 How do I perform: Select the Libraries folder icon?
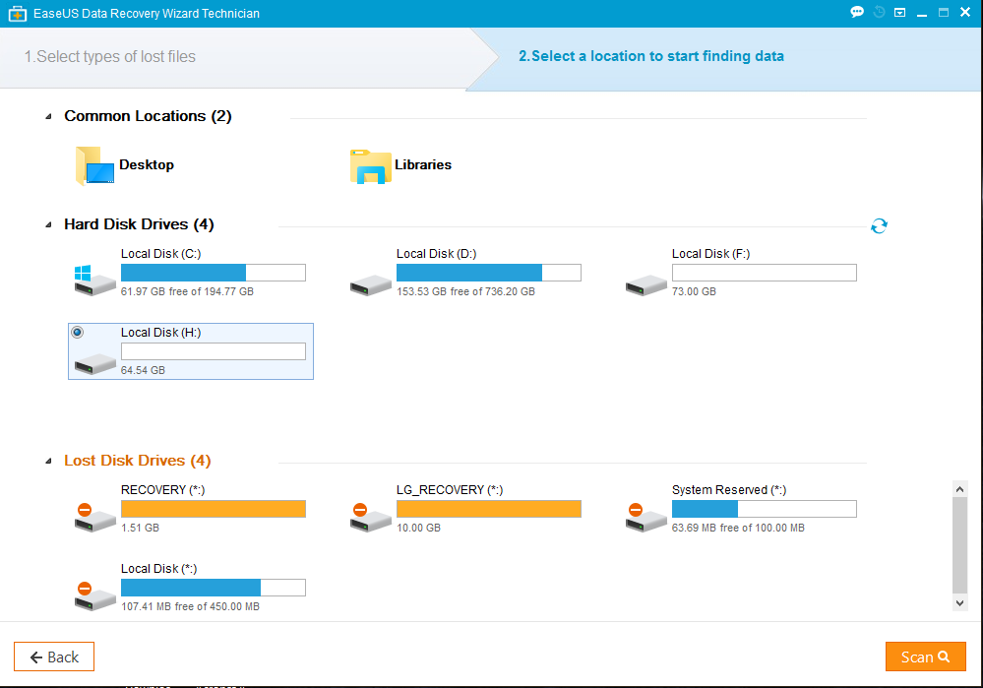tap(371, 166)
